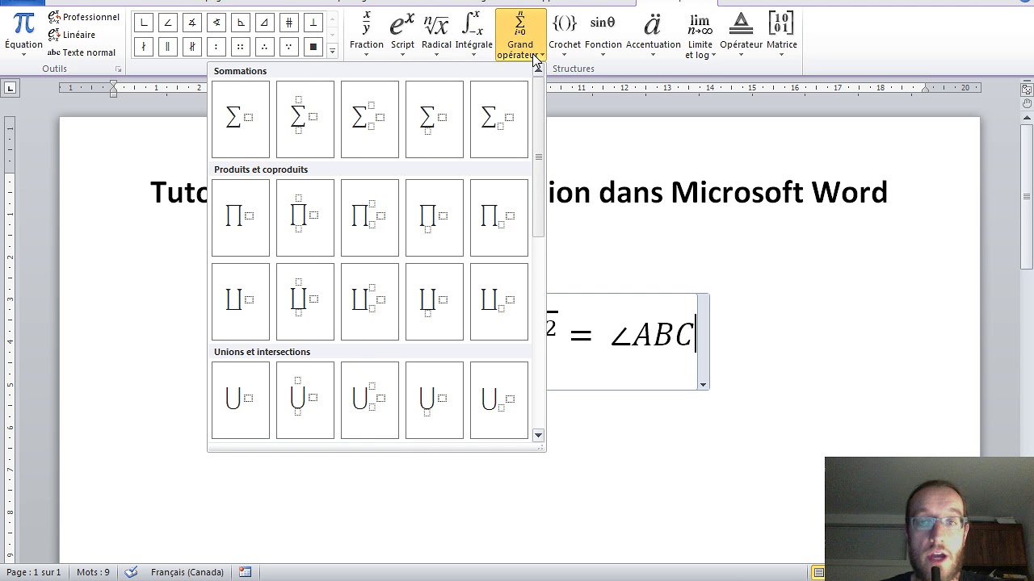
Task: Insert coproduct with limits above and below
Action: click(305, 302)
